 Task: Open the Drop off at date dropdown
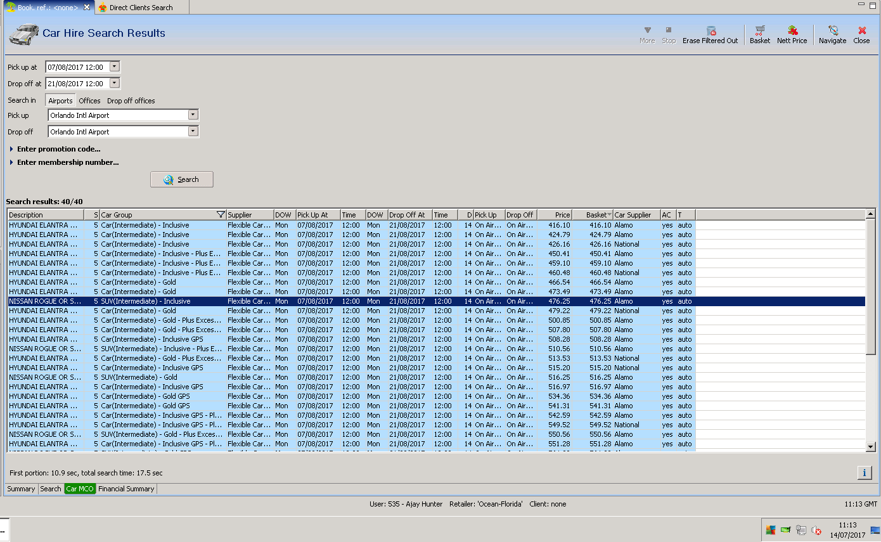[x=114, y=83]
